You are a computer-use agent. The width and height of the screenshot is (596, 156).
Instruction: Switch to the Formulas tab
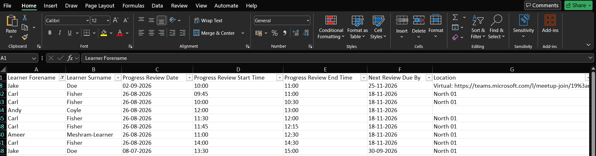point(133,6)
